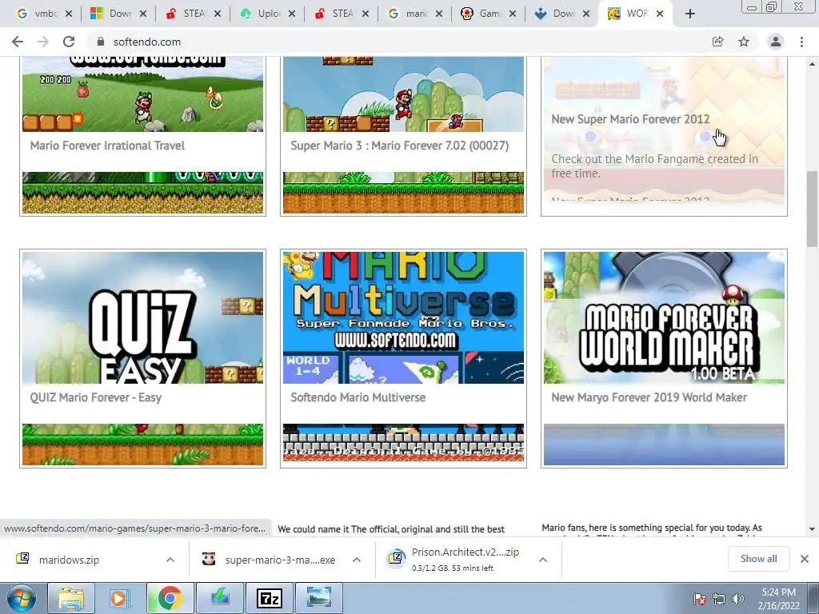Screen dimensions: 819x614
Task: Click 'New Maryo Forever 2019 World Maker' title
Action: pyautogui.click(x=649, y=397)
